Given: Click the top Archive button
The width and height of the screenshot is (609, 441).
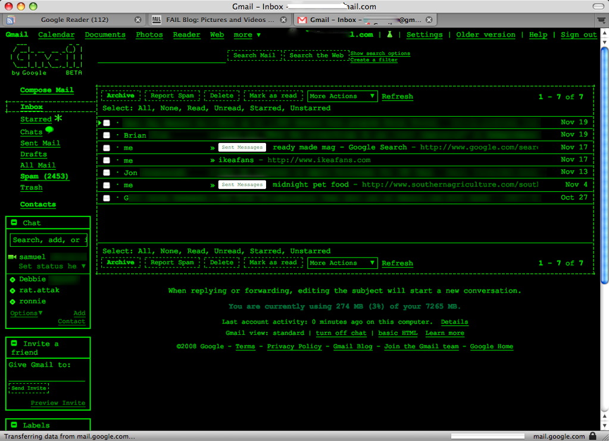Looking at the screenshot, I should [120, 96].
